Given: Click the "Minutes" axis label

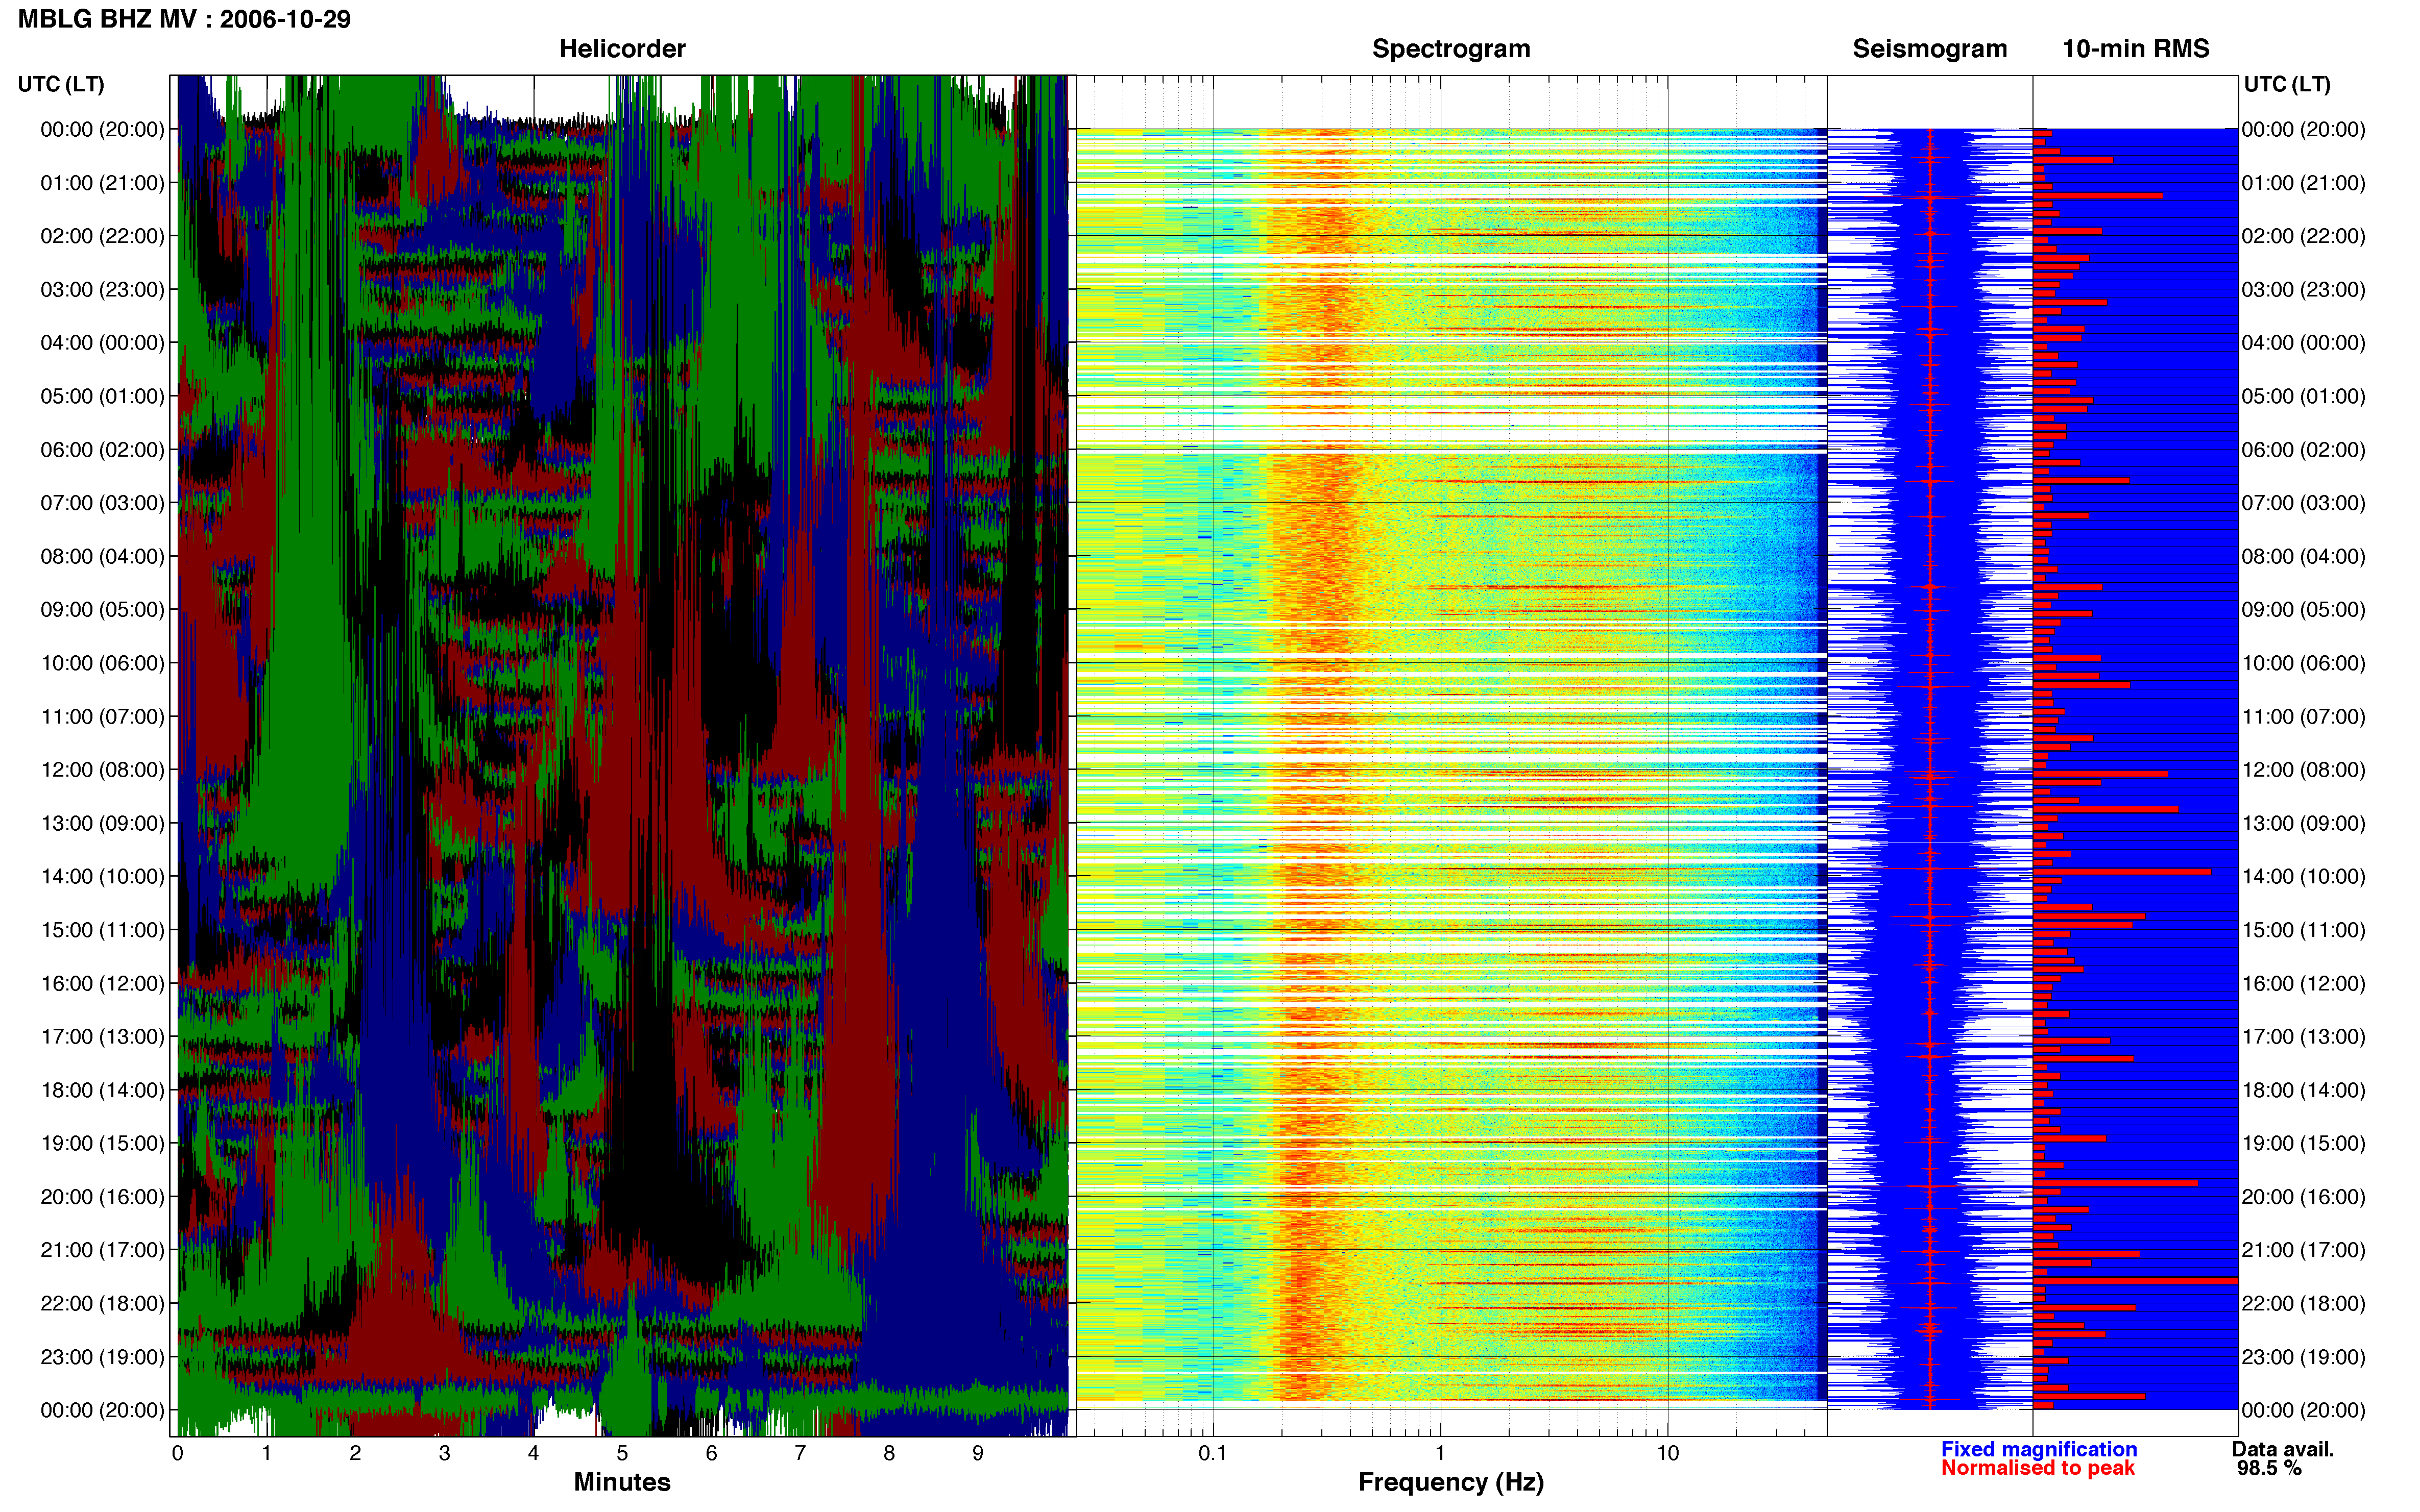Looking at the screenshot, I should [622, 1482].
